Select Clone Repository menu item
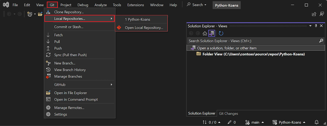 point(69,12)
